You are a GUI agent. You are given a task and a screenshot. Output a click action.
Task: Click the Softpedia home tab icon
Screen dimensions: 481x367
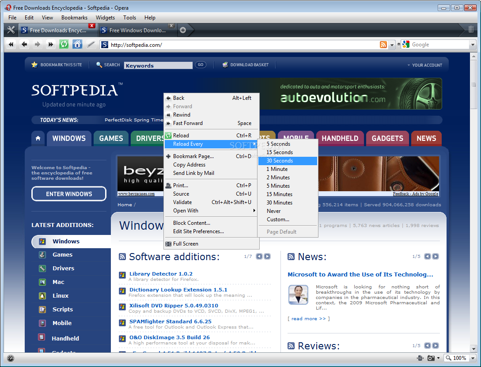point(38,138)
